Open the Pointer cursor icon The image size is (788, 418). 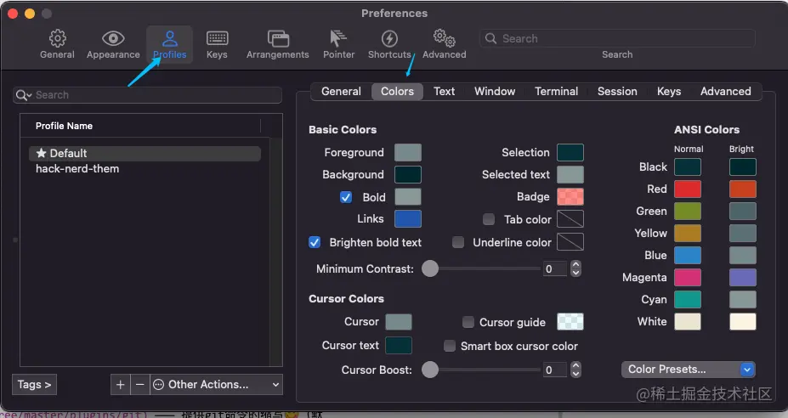coord(338,38)
